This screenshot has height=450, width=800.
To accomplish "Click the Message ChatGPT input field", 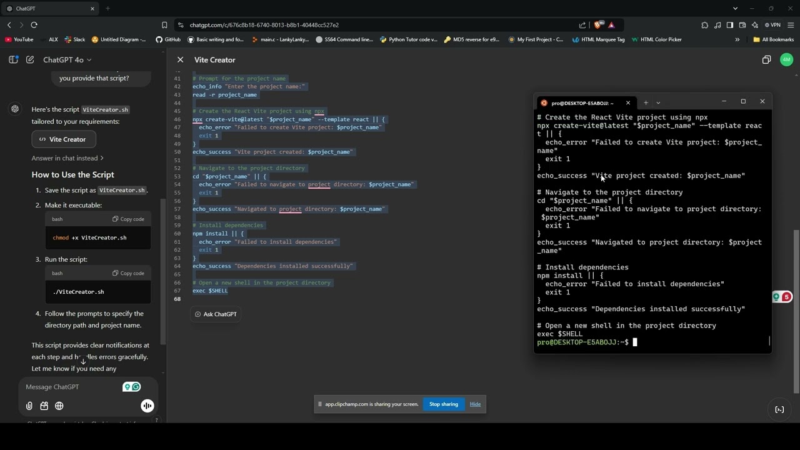I will 72,387.
